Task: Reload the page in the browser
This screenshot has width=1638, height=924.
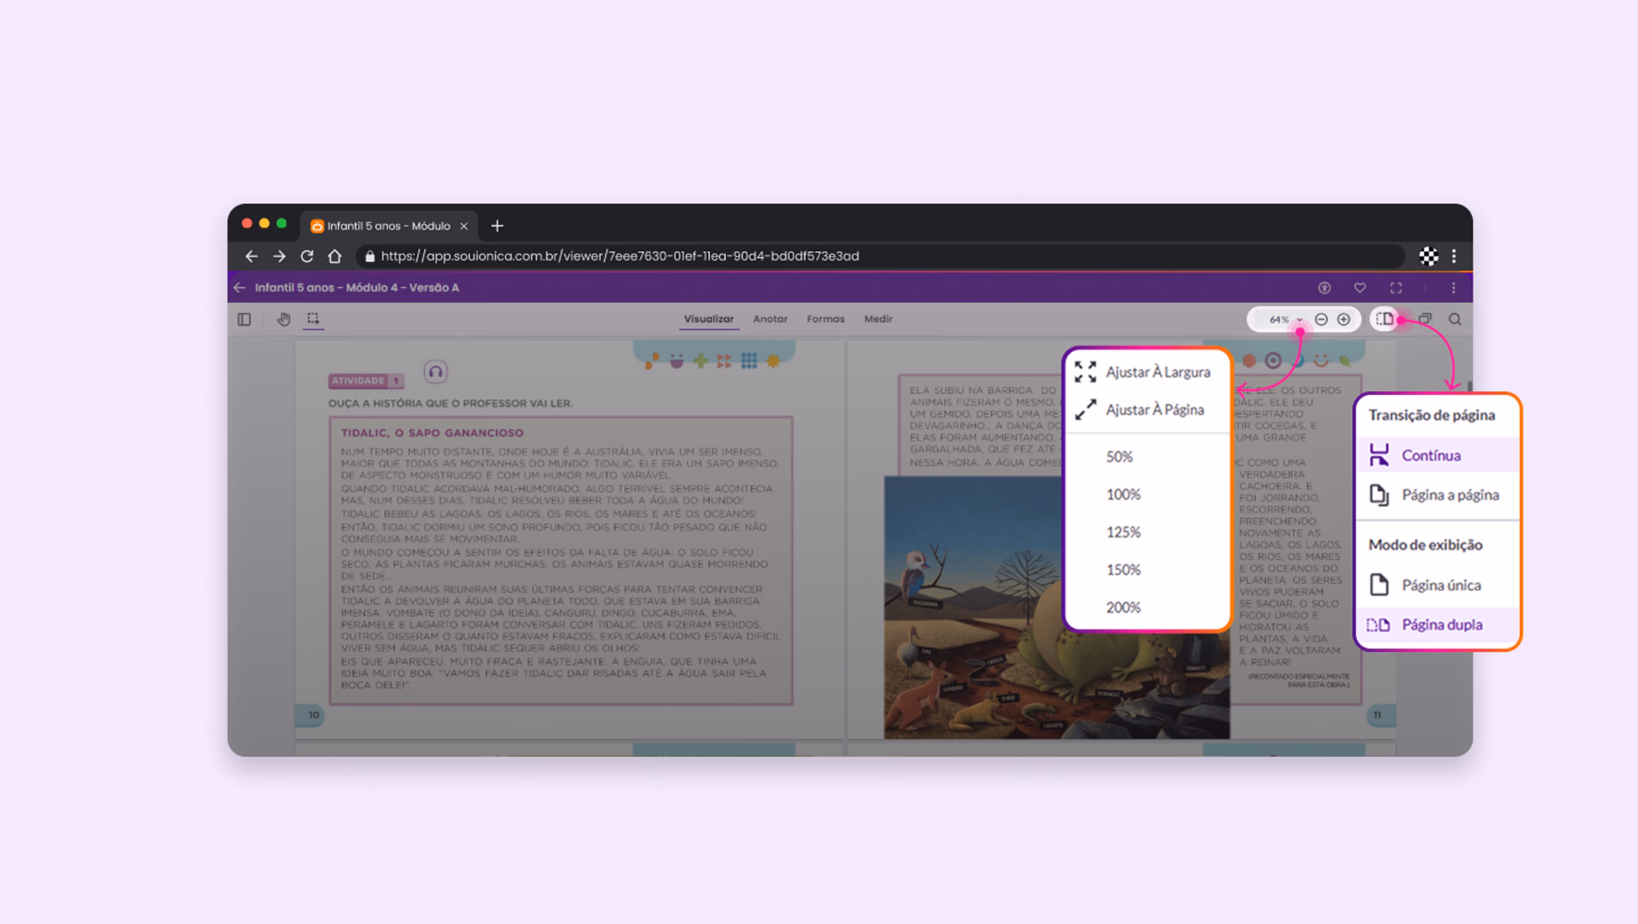Action: [x=307, y=257]
